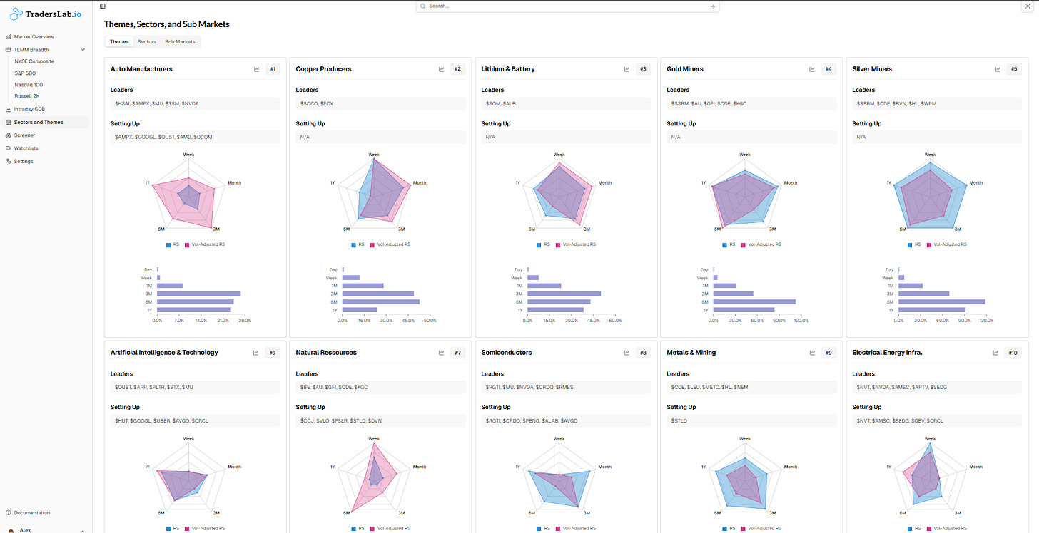Open chart icon on Gold Miners card
This screenshot has width=1039, height=533.
pyautogui.click(x=813, y=69)
